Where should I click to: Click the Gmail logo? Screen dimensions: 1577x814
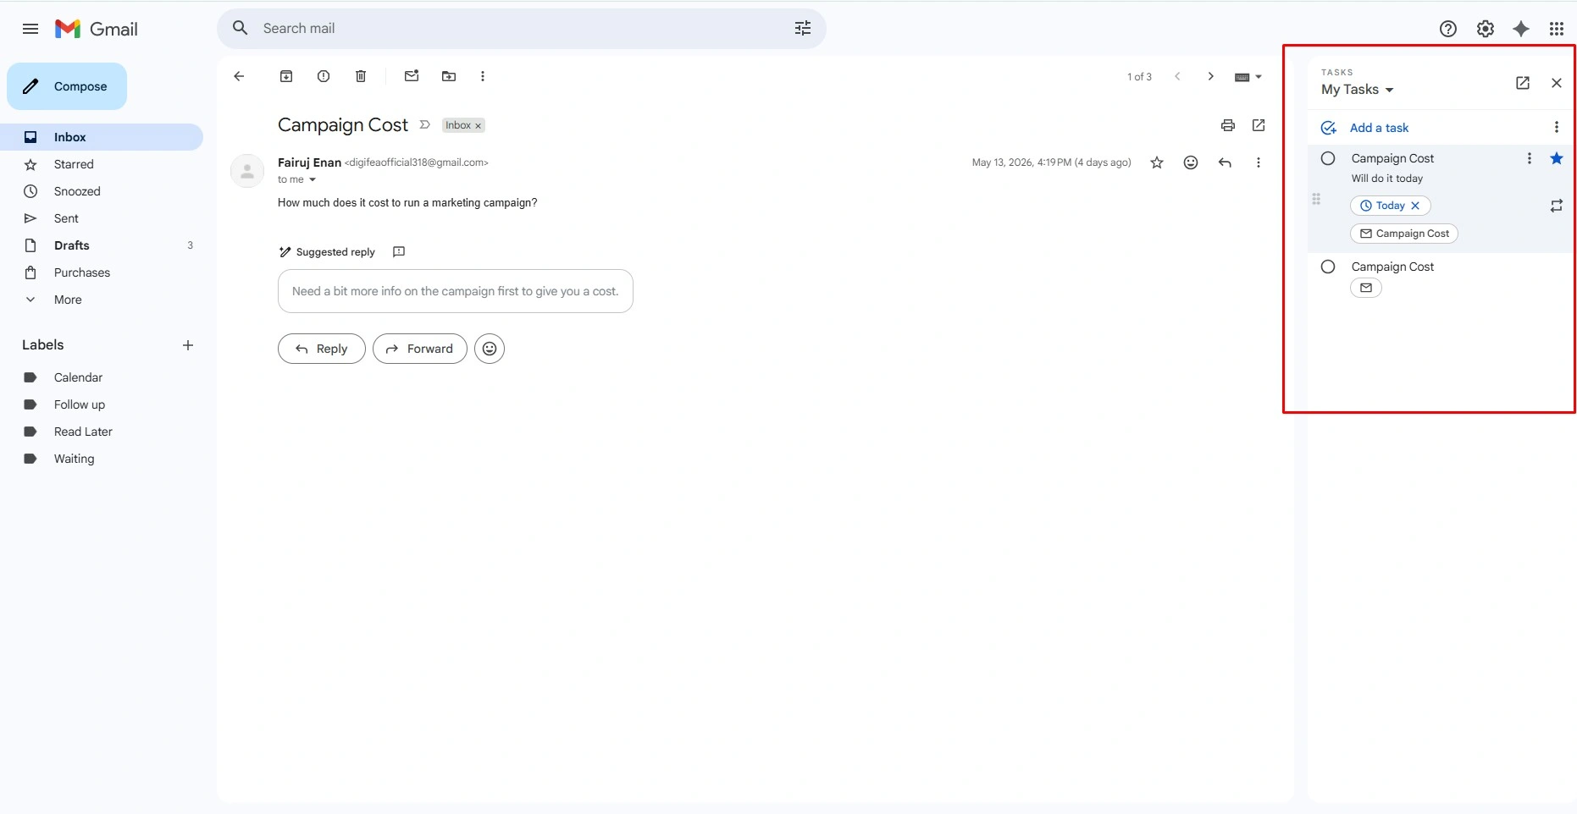click(97, 29)
